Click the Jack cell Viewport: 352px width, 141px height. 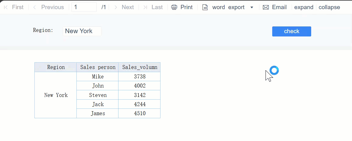coord(98,104)
